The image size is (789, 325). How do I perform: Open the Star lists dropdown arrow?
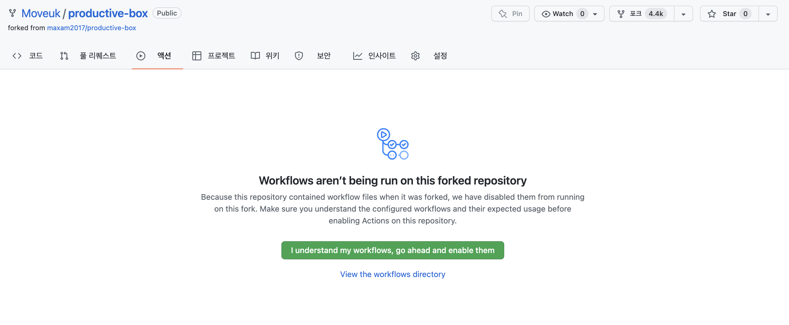pyautogui.click(x=768, y=14)
